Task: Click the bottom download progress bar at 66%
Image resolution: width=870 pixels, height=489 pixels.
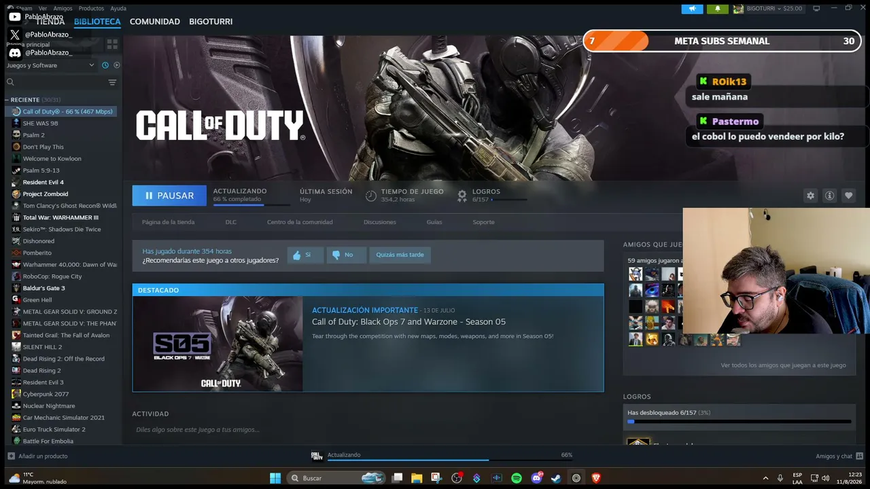Action: coord(450,460)
